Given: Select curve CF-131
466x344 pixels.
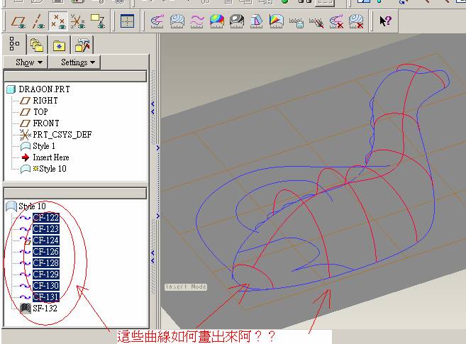Looking at the screenshot, I should point(46,296).
